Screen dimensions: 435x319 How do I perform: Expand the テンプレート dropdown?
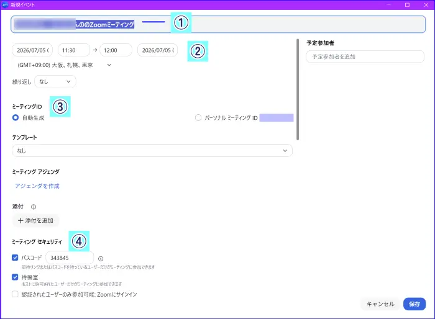152,150
